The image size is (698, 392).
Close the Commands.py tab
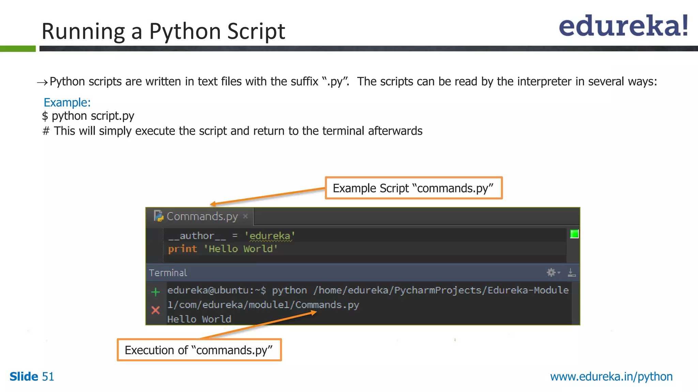[x=245, y=216]
